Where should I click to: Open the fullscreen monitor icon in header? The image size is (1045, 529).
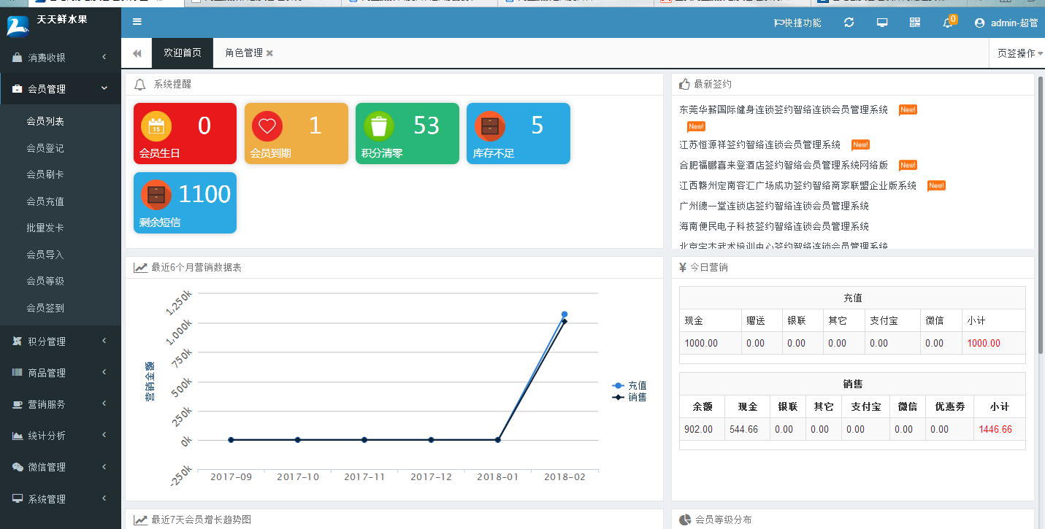coord(881,23)
